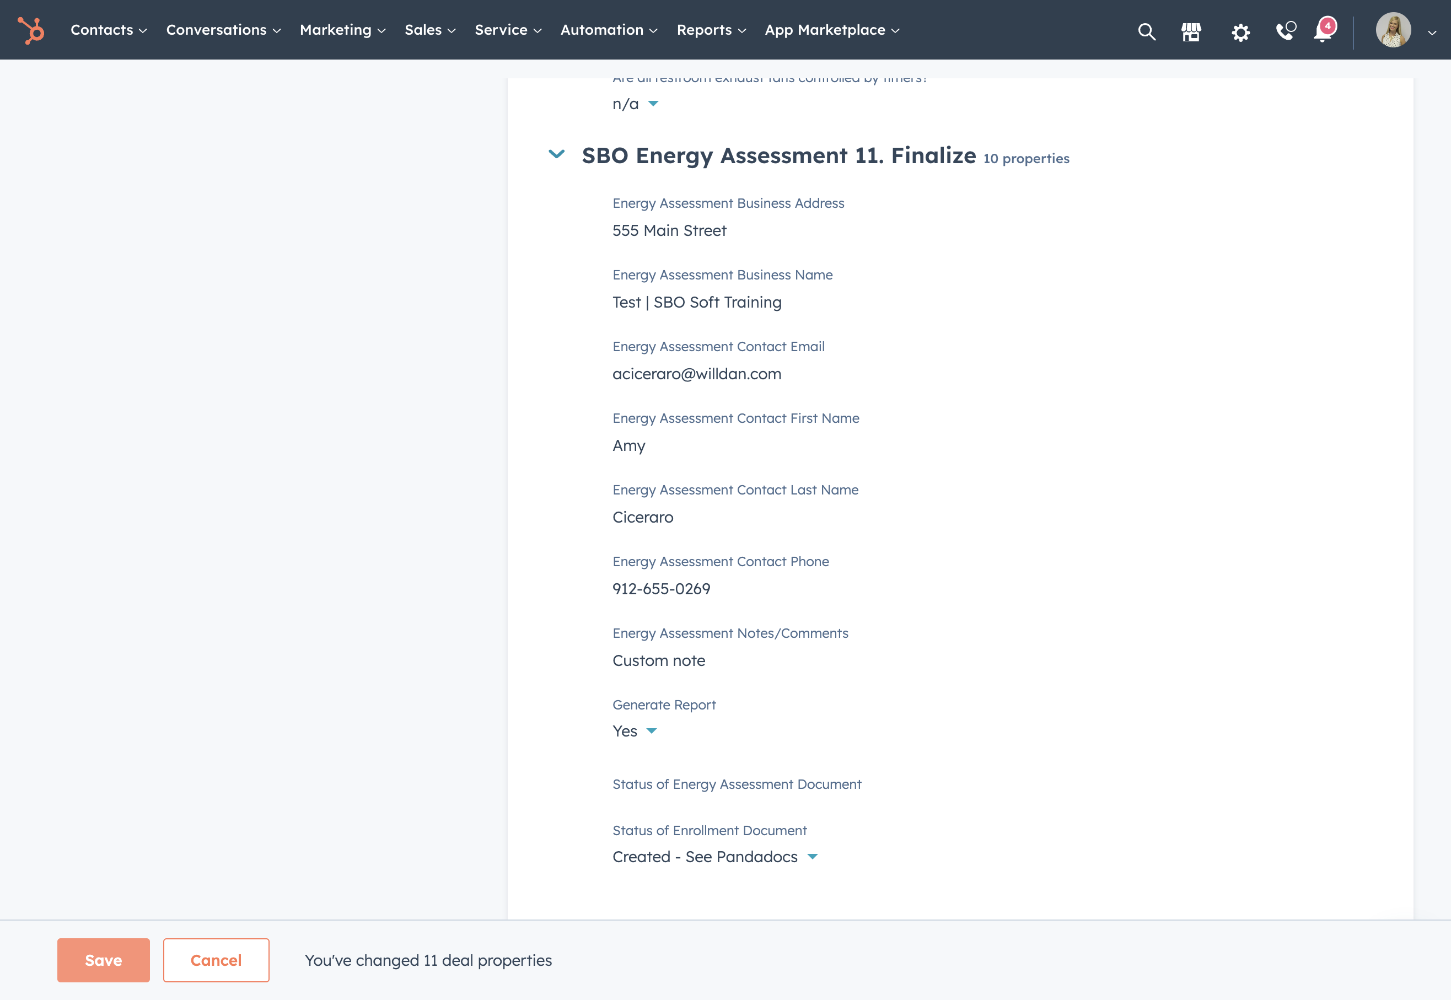
Task: Edit the phone value 912-655-0269
Action: point(661,589)
